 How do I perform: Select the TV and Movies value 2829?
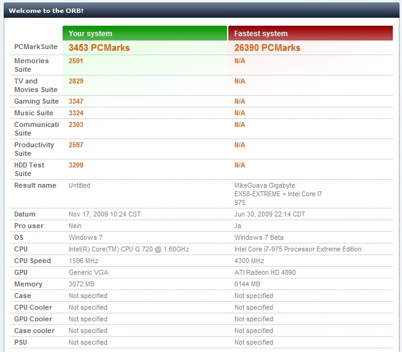pyautogui.click(x=76, y=81)
